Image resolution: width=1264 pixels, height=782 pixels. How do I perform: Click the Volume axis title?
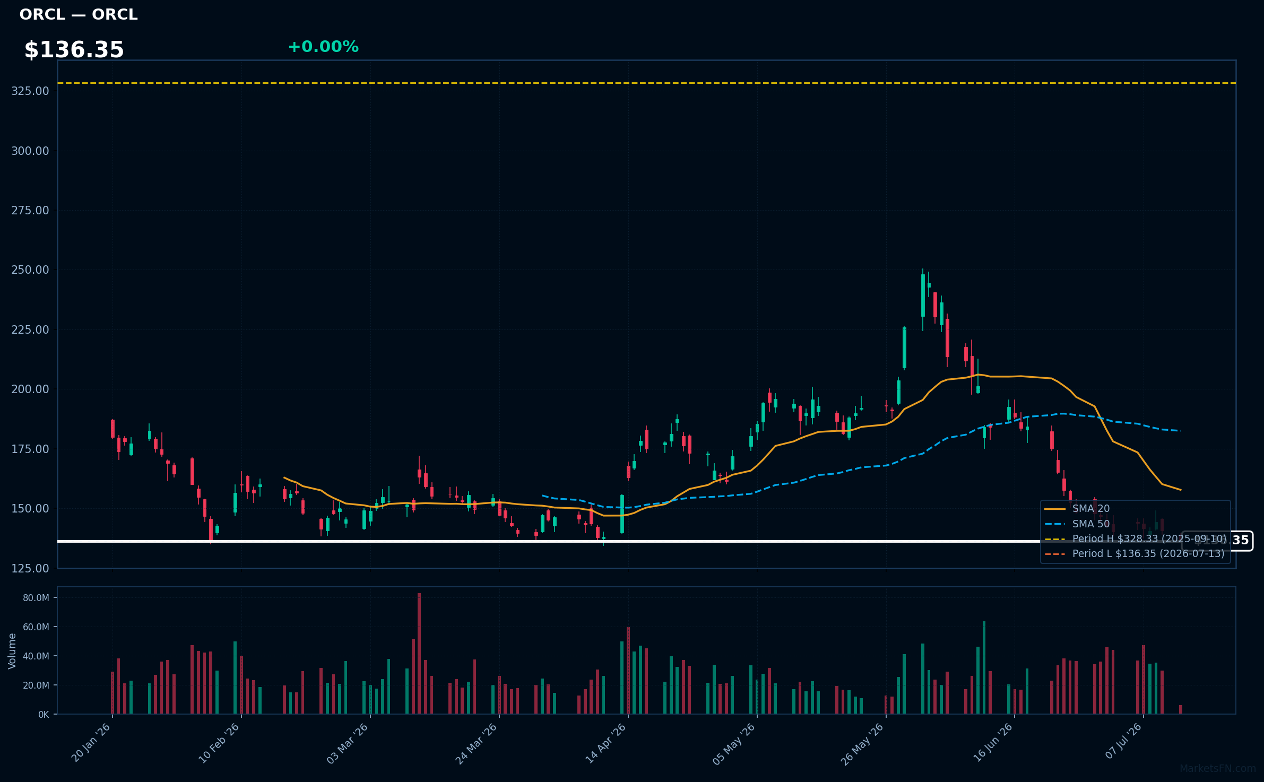pos(12,651)
